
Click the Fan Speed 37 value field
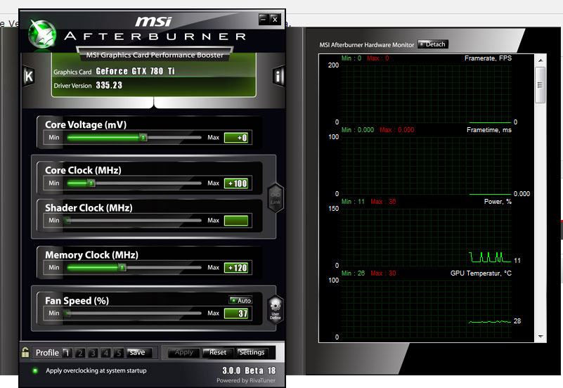(236, 313)
